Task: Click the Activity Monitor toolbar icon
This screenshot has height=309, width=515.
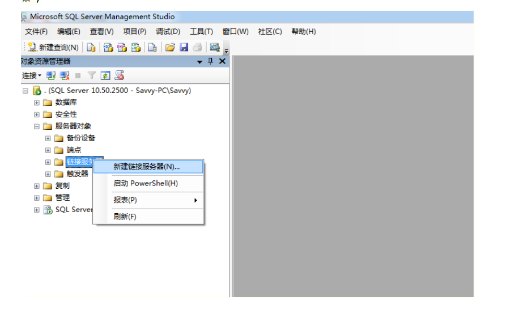Action: 215,47
